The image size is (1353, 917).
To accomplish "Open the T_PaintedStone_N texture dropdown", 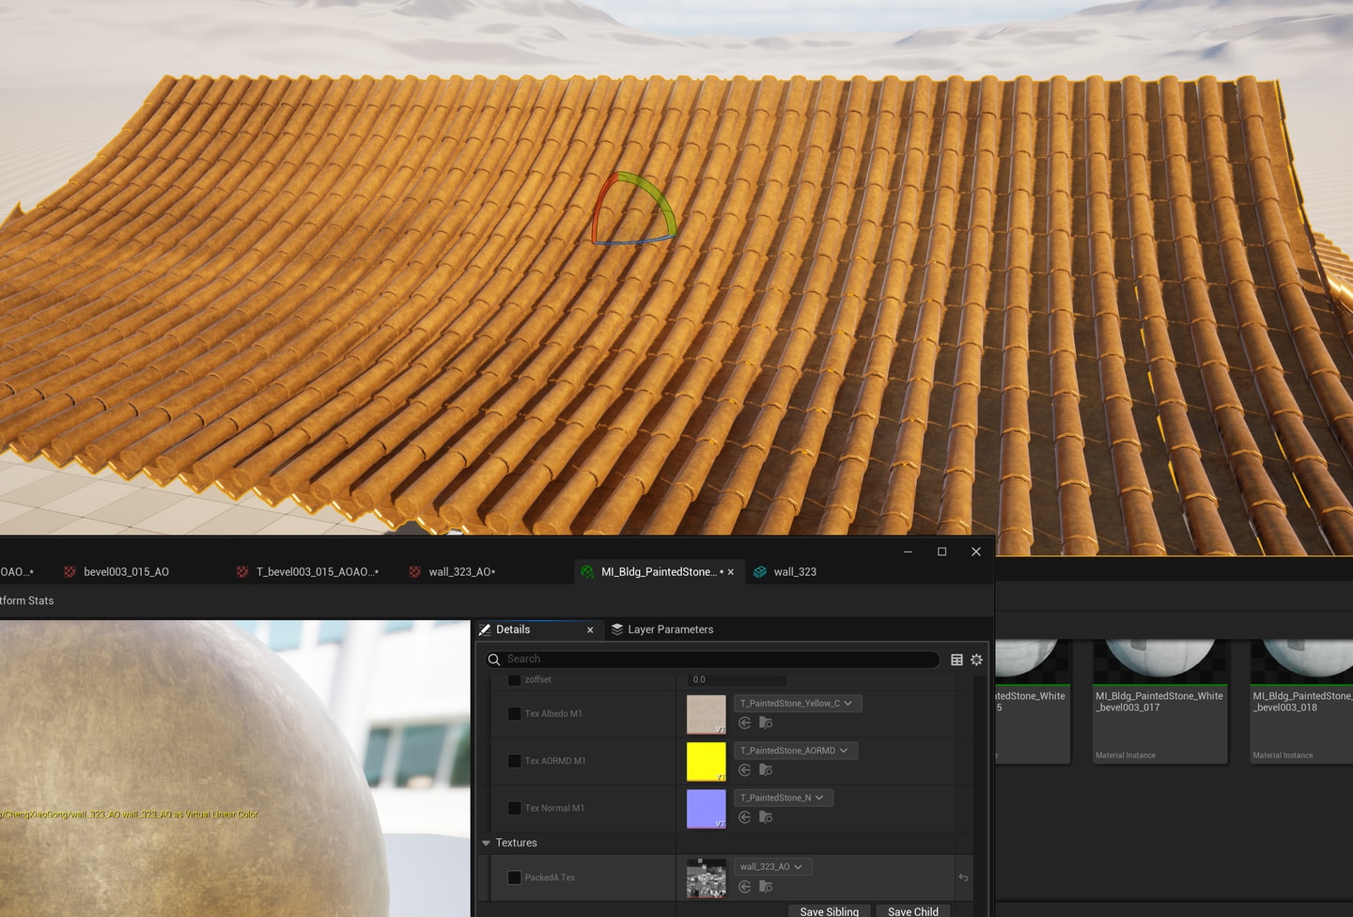I will pos(784,797).
